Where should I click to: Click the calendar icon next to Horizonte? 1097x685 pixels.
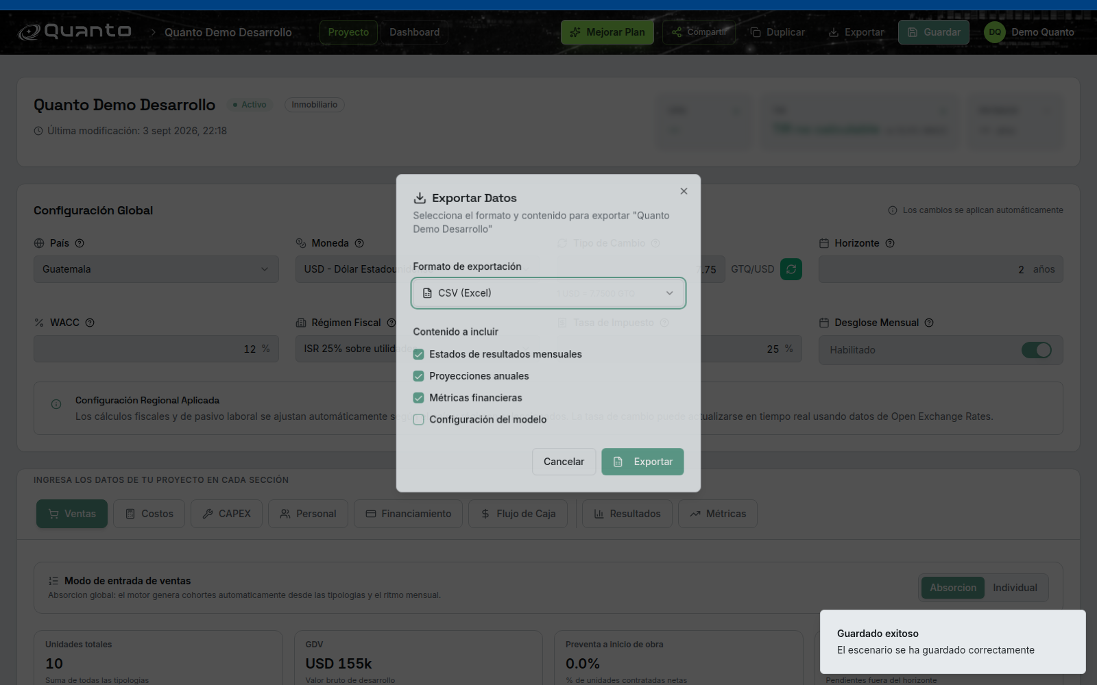824,243
